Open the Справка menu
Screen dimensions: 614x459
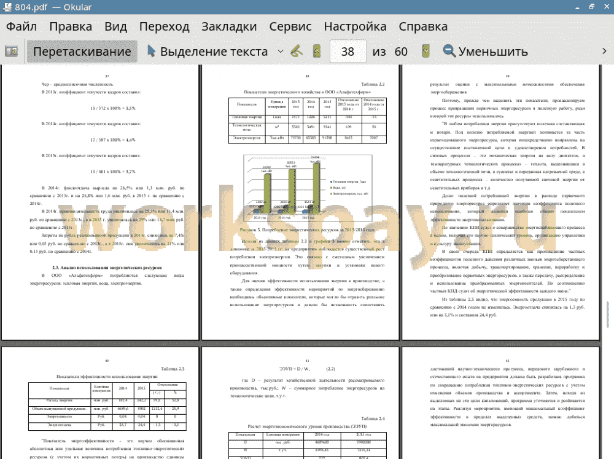coord(423,26)
